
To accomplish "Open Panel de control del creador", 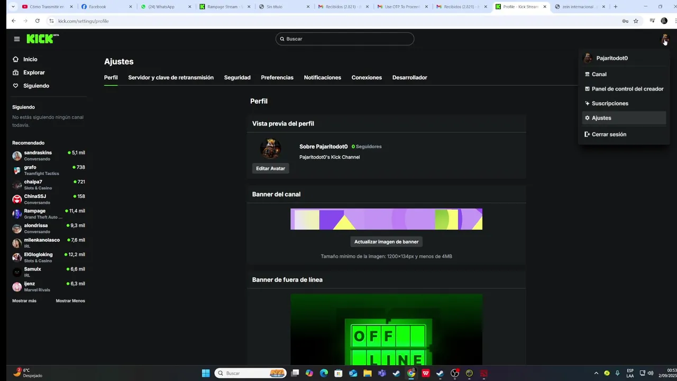I will (624, 89).
